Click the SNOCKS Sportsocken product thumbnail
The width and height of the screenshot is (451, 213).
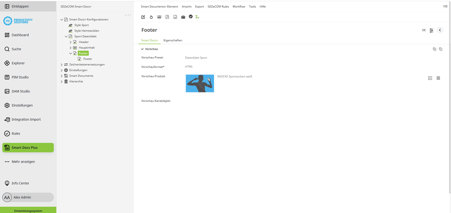pos(200,83)
